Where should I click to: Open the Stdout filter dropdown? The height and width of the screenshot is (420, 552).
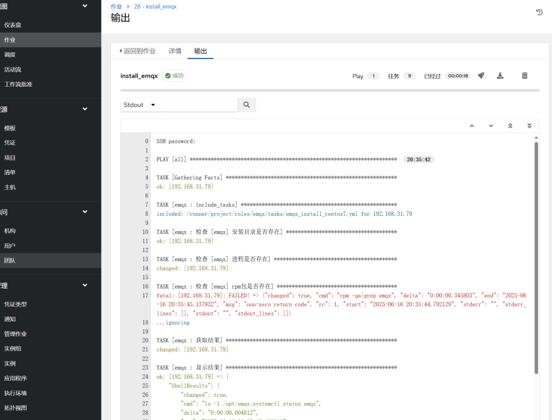point(140,104)
